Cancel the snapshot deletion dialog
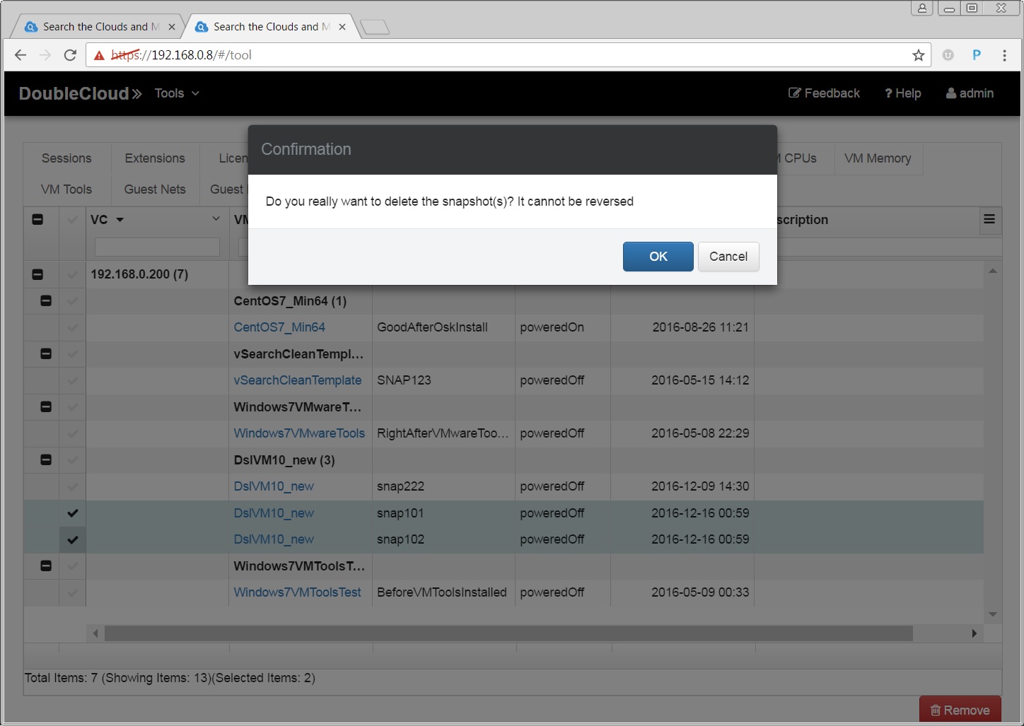 click(x=728, y=257)
